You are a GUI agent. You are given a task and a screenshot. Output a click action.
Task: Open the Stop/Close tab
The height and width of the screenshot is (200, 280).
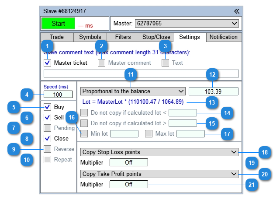pos(156,37)
